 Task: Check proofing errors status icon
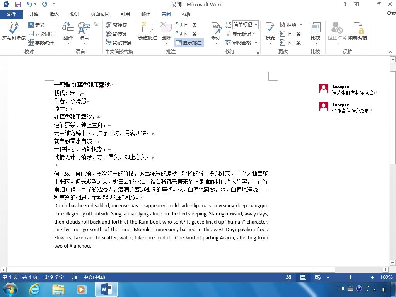coord(74,277)
